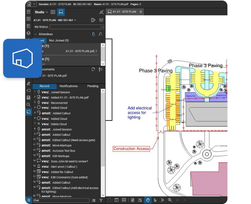Click record entry "Added 'A1.01 - SITE PLAN.pdf'"

pos(65,98)
